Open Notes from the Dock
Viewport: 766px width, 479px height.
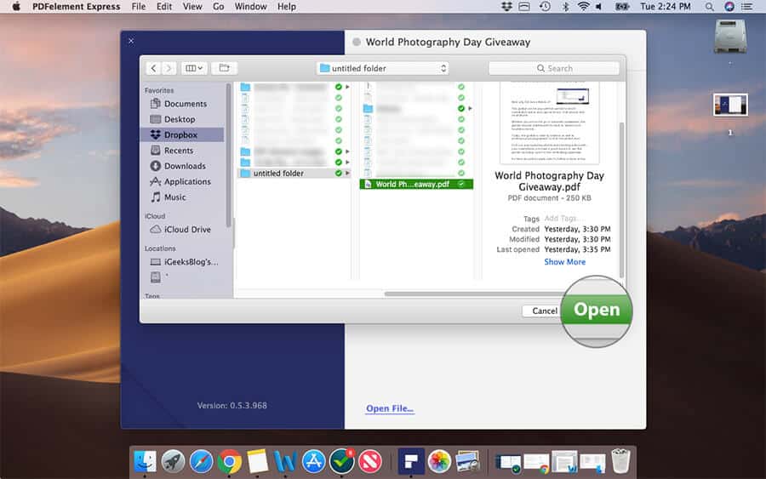coord(257,461)
